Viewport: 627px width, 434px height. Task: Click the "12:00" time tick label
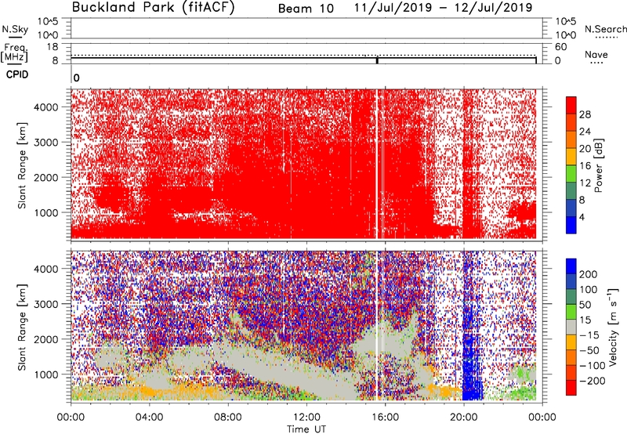[306, 418]
